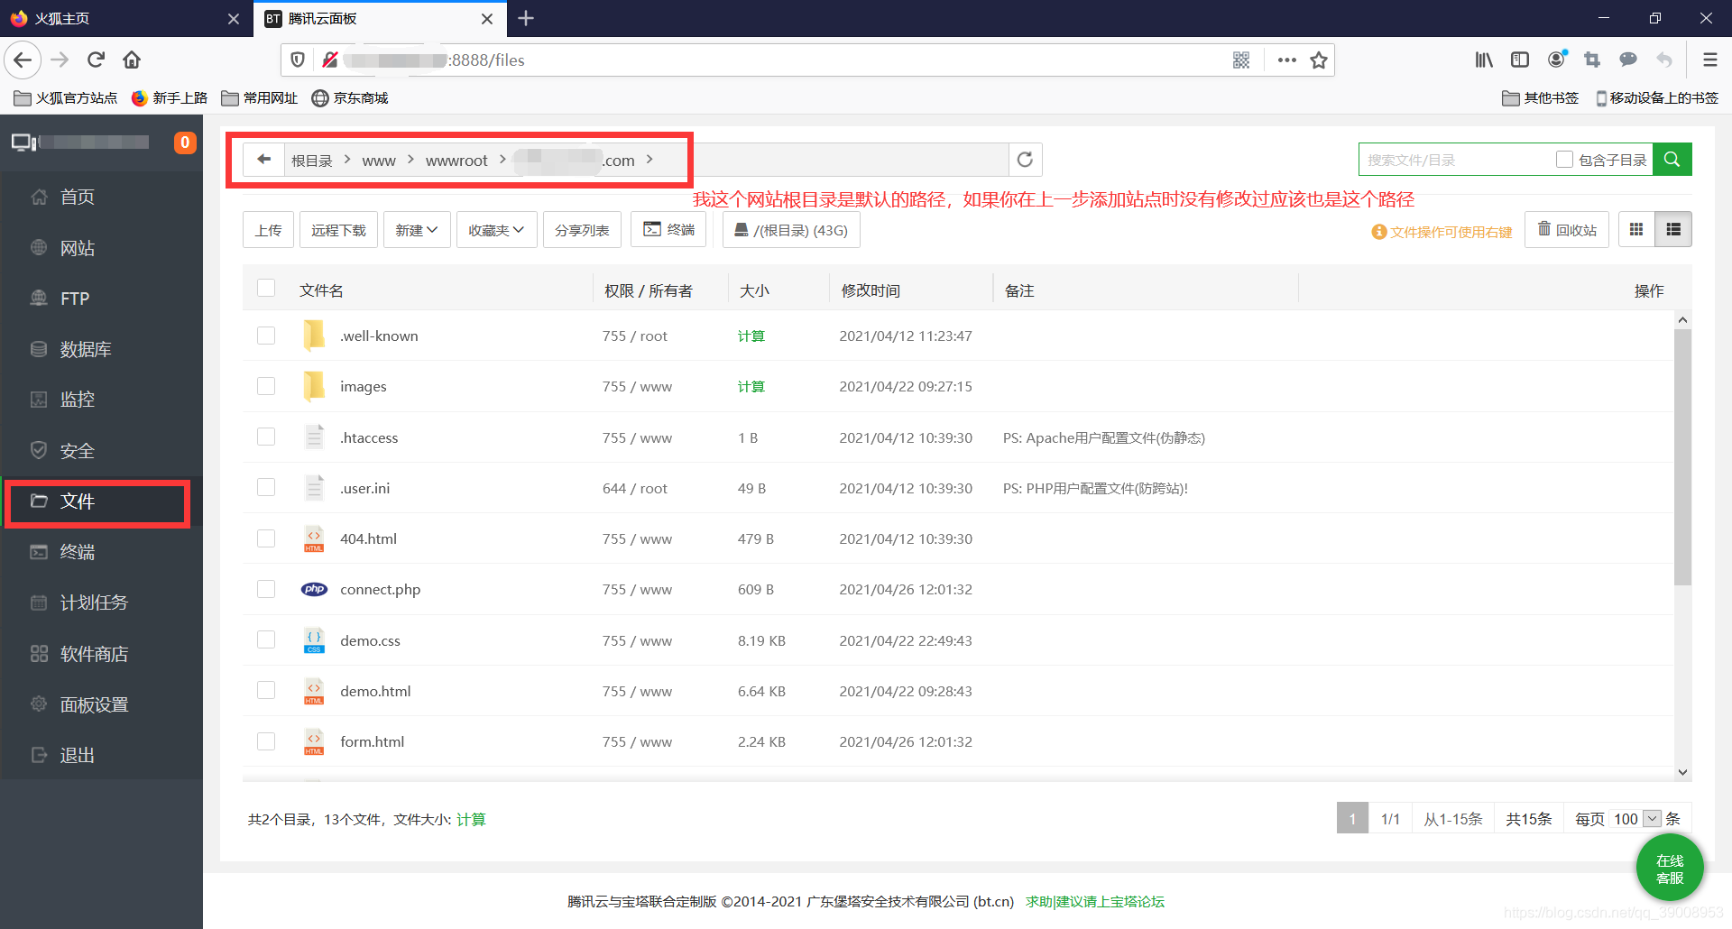Click the directory back arrow in path bar
This screenshot has height=929, width=1732.
pos(263,160)
